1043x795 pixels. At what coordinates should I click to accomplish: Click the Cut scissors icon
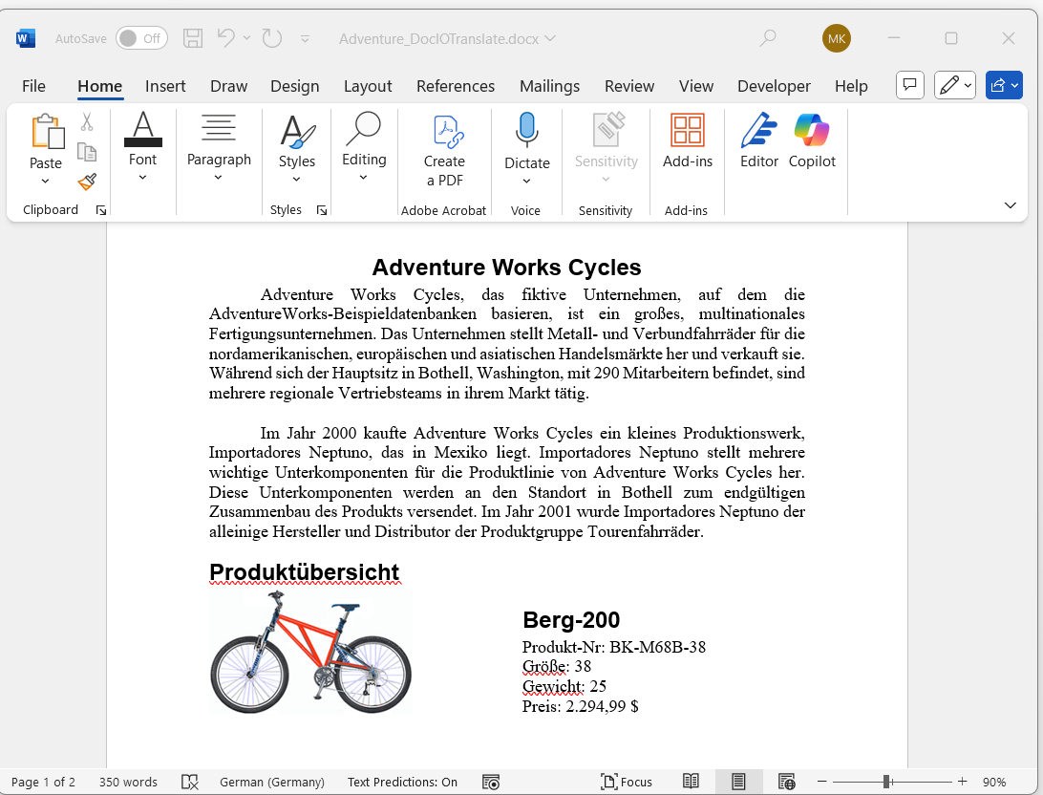pyautogui.click(x=87, y=122)
